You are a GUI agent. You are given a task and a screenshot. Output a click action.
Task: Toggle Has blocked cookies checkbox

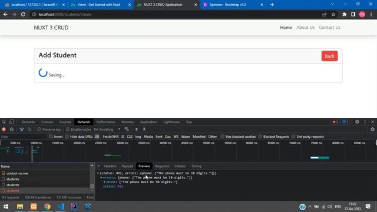coord(223,137)
